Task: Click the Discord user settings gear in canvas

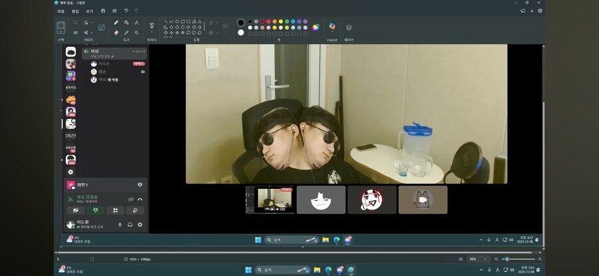Action: click(x=140, y=225)
